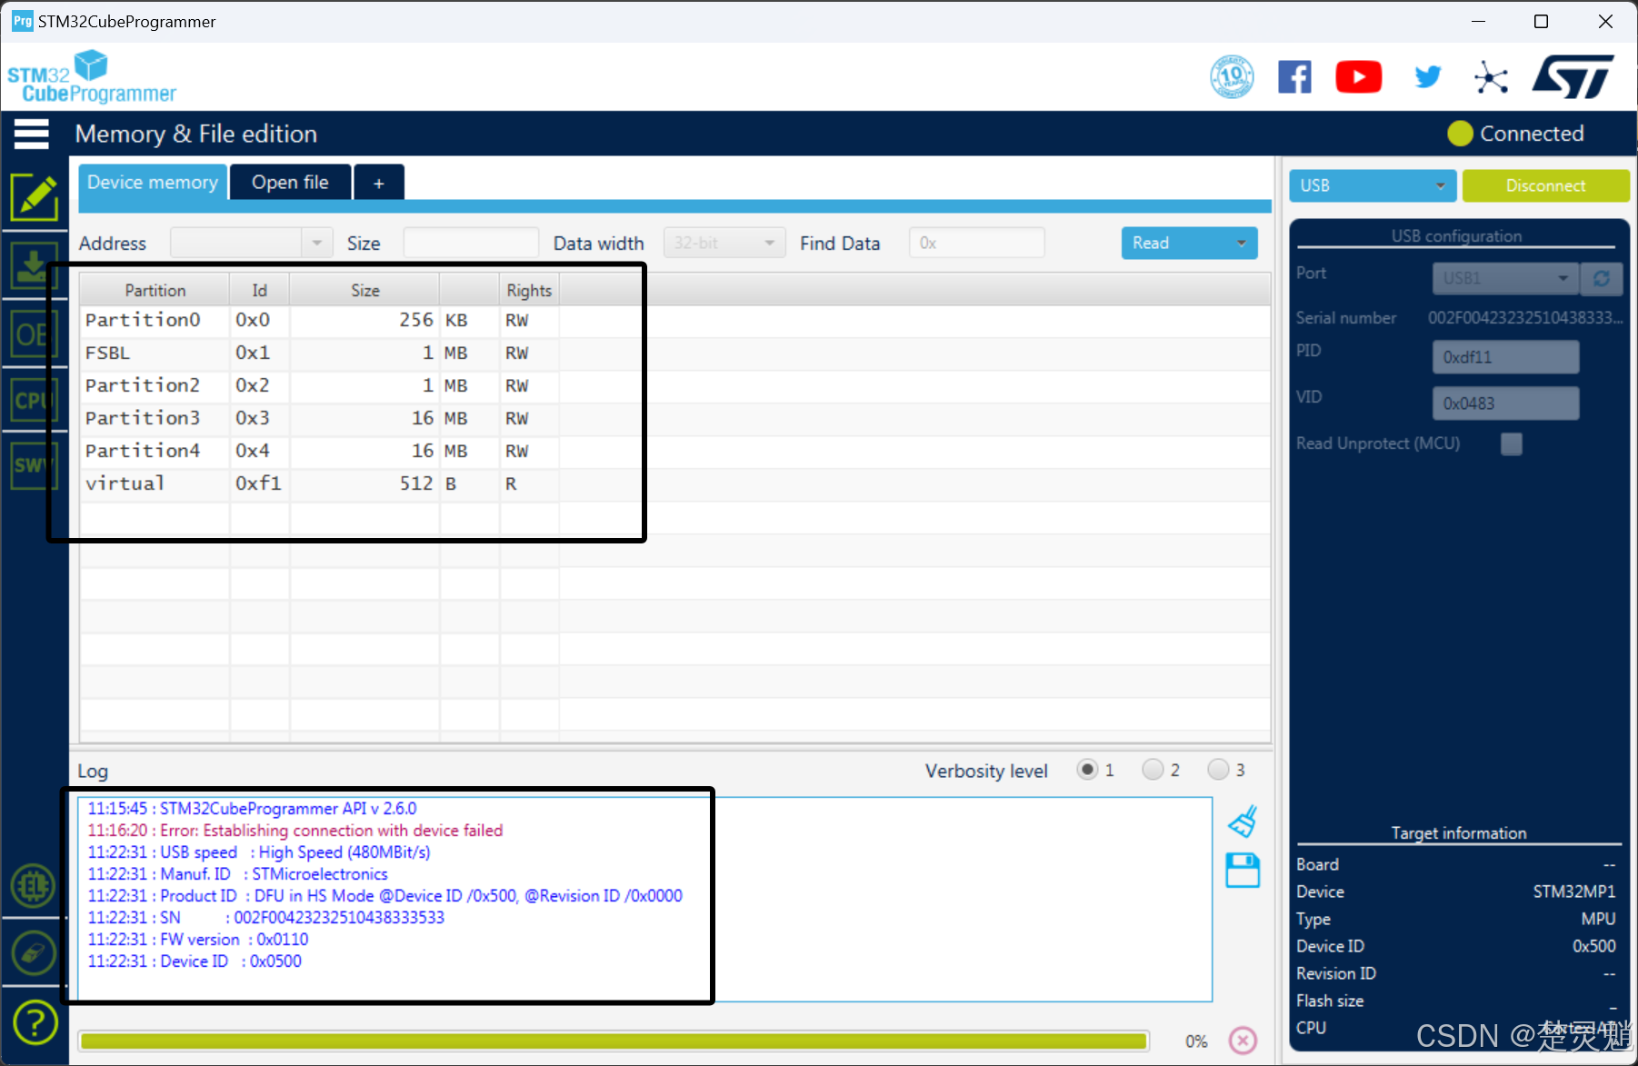Click the full chip erase icon
This screenshot has width=1638, height=1066.
point(33,953)
